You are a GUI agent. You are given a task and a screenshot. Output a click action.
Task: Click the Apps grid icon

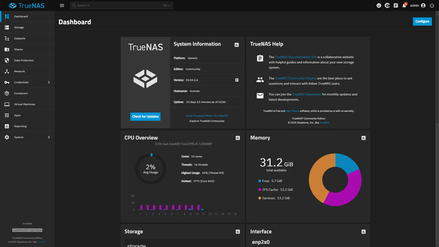click(x=7, y=115)
